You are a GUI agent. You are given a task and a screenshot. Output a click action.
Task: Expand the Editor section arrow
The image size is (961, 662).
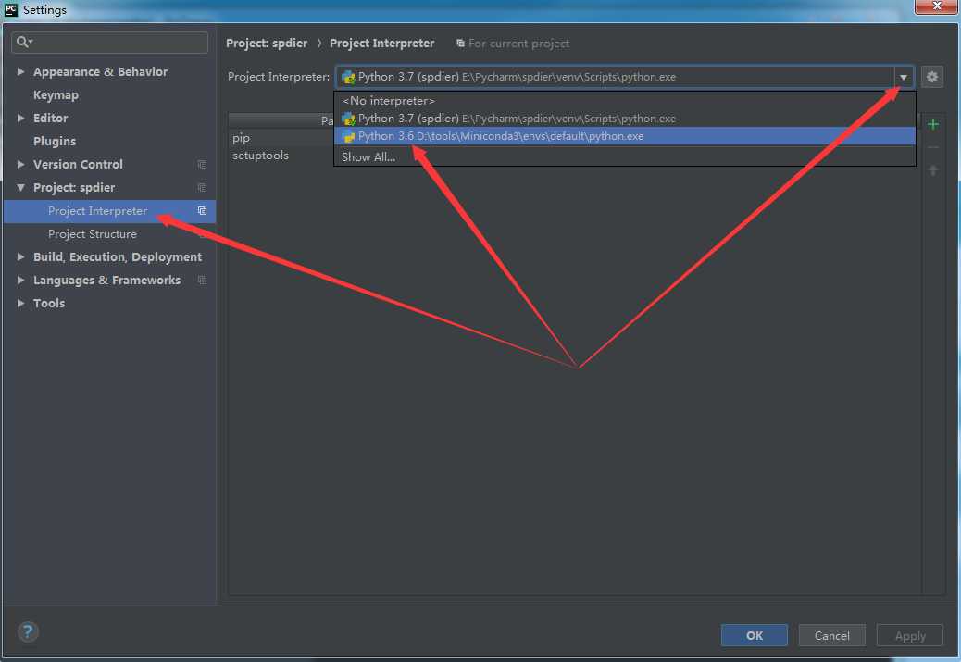[x=21, y=118]
